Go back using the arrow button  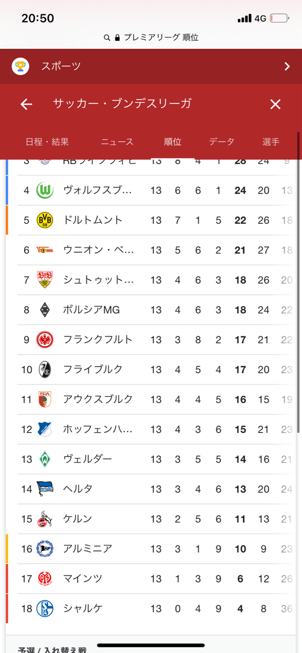coord(26,105)
